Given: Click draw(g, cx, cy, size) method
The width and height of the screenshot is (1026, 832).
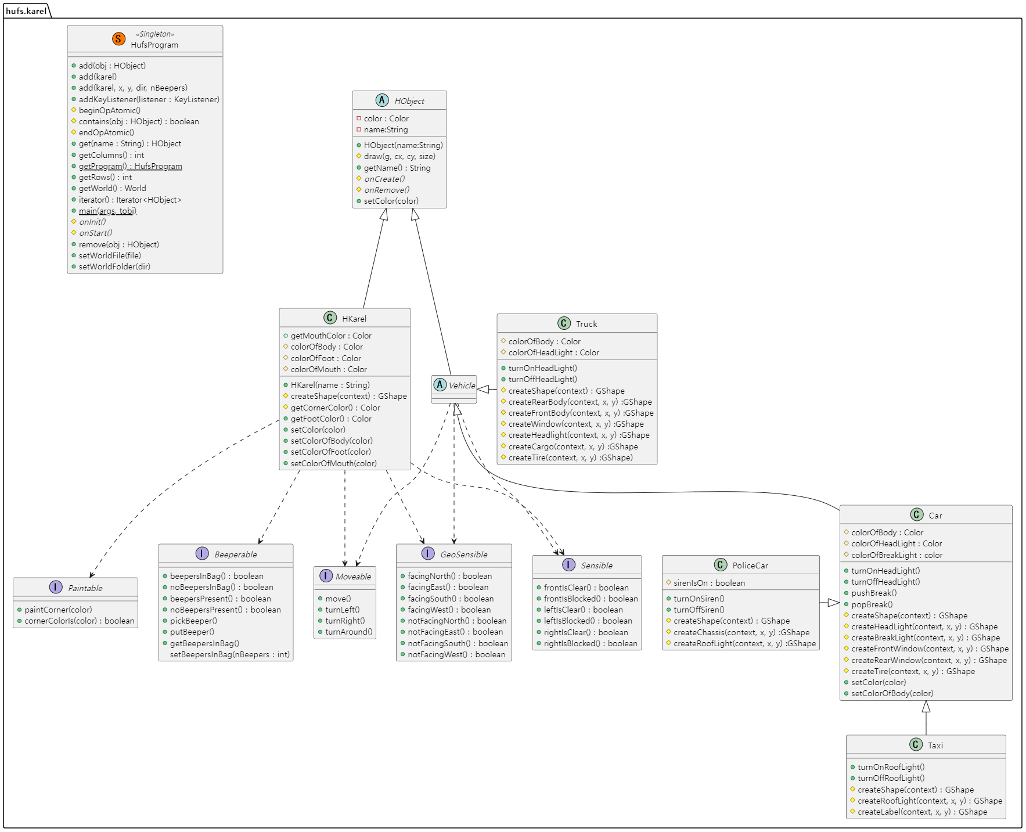Looking at the screenshot, I should click(399, 156).
